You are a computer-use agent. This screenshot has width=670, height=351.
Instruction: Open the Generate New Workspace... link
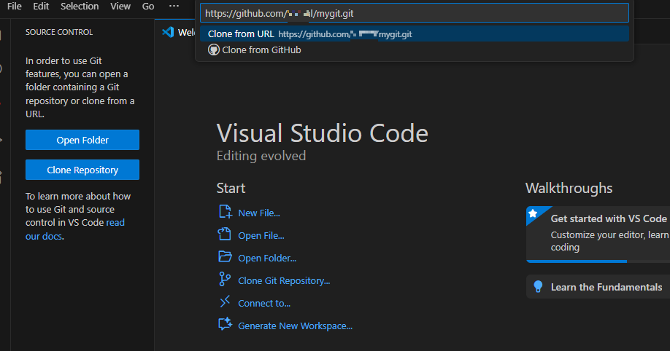point(296,326)
